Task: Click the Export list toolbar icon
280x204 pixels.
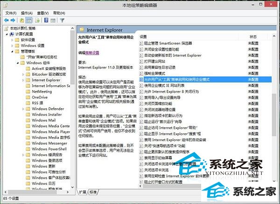Action: (37, 20)
